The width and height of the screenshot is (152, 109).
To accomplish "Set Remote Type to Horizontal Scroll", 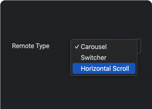I will [x=104, y=69].
